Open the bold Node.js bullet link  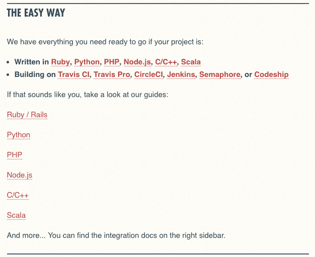pyautogui.click(x=137, y=62)
